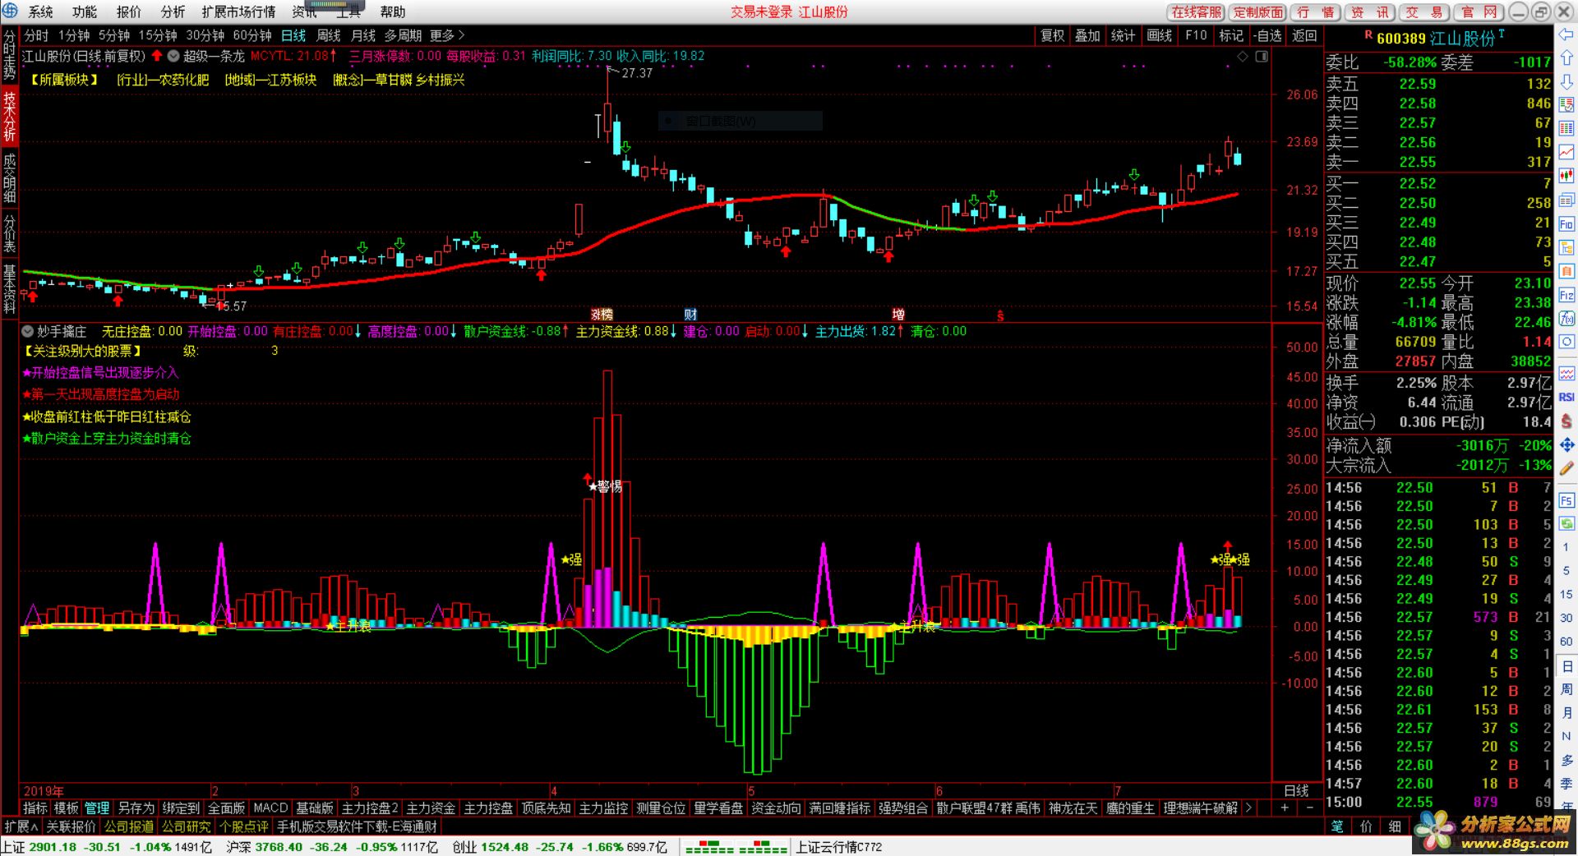Click the red dollar sign icon in right toolbar

tap(1566, 421)
